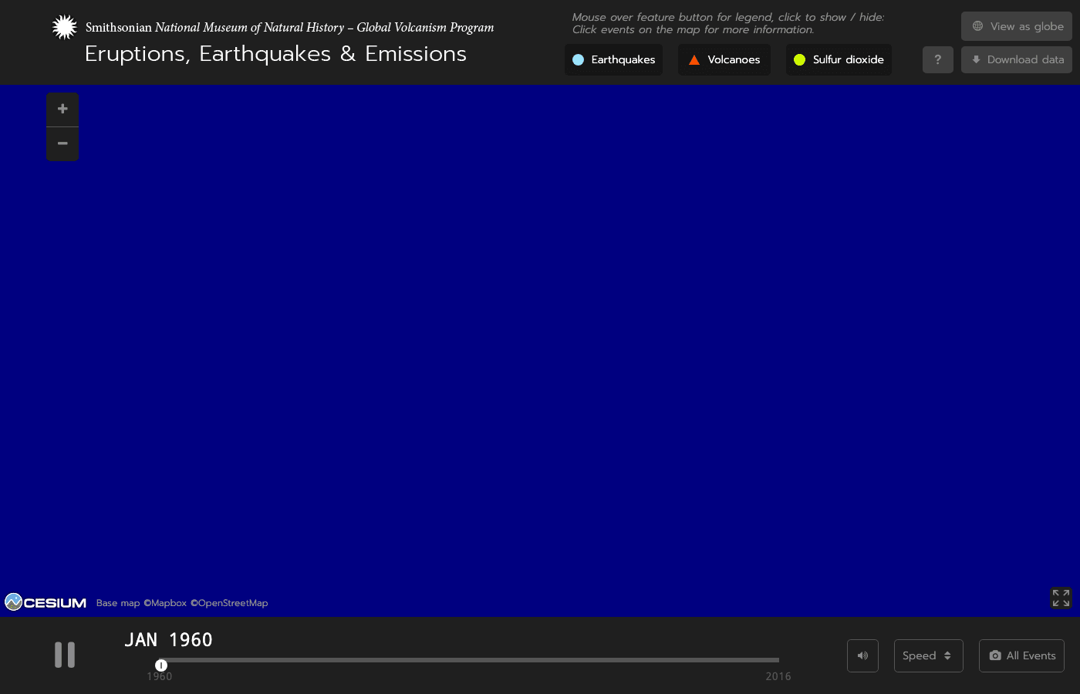Toggle the Sulfur dioxide layer

[839, 59]
